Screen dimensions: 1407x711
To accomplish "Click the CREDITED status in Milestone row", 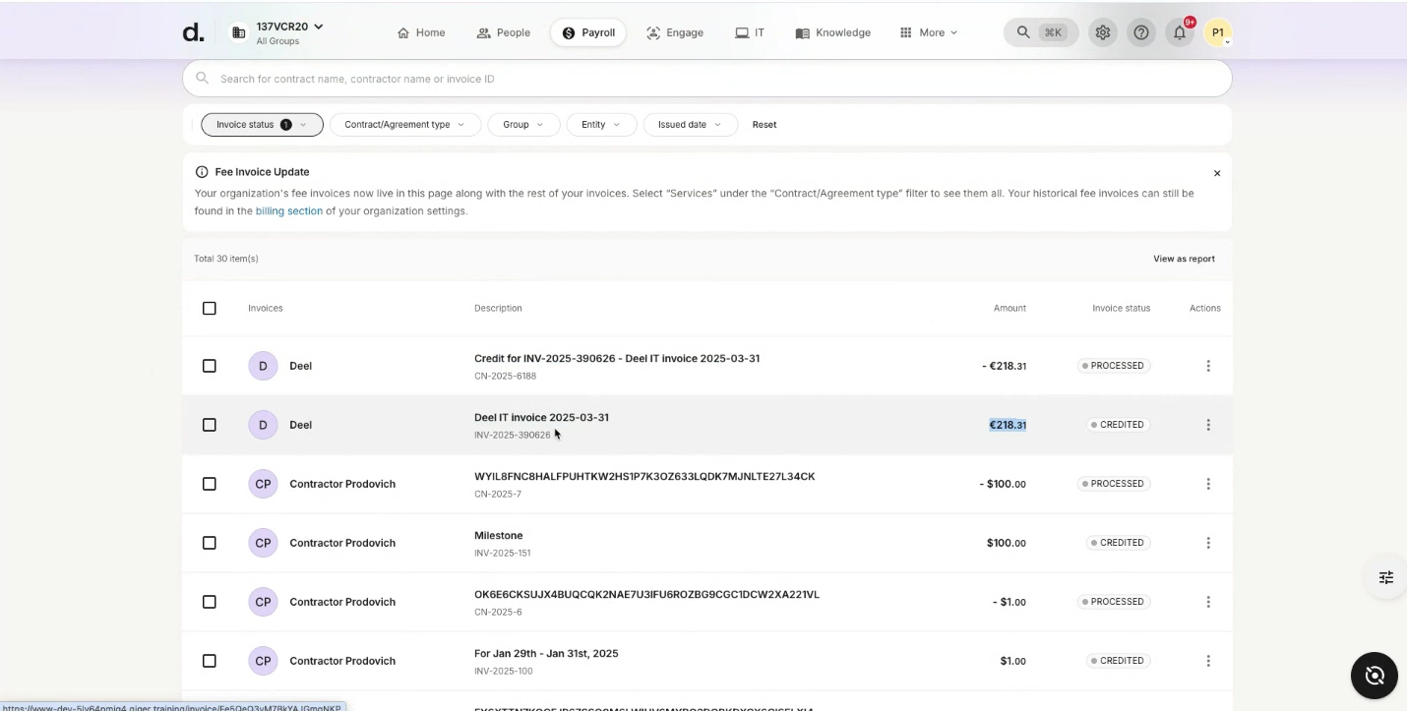I will click(1119, 543).
